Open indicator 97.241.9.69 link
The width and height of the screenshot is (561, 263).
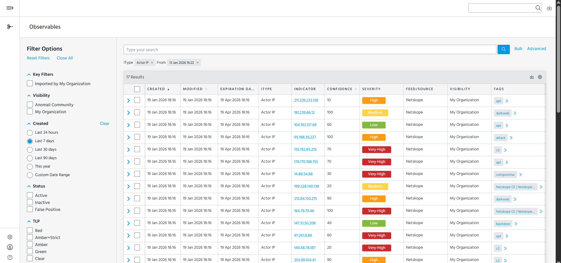303,235
